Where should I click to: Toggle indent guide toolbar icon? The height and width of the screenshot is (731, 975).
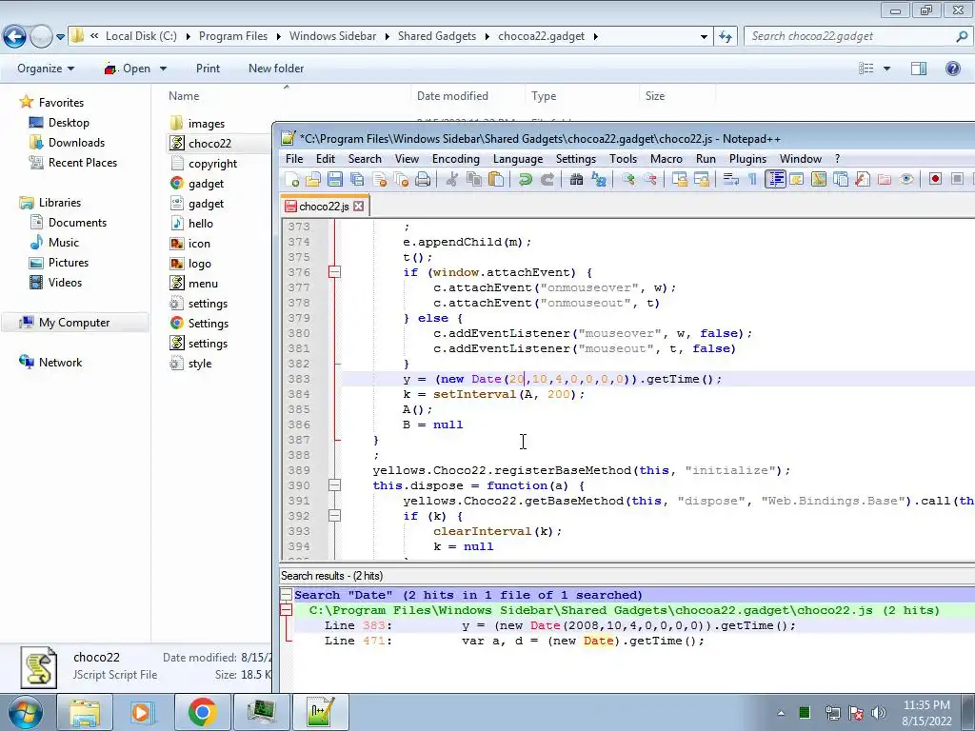point(775,180)
